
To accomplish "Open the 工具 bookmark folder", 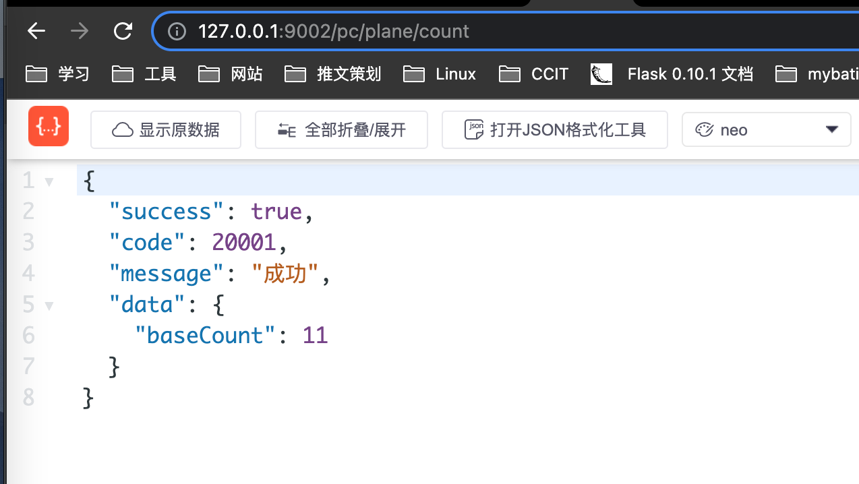I will coord(144,74).
